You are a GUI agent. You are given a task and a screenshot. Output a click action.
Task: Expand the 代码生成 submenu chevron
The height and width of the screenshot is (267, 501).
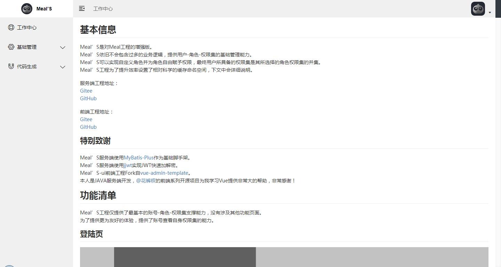tap(63, 67)
